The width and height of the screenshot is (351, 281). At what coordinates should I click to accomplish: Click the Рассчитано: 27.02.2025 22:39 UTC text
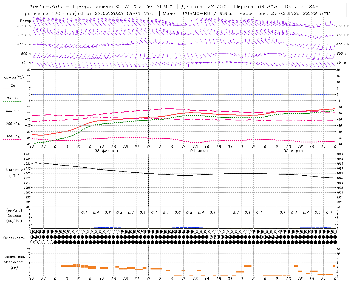click(x=285, y=13)
